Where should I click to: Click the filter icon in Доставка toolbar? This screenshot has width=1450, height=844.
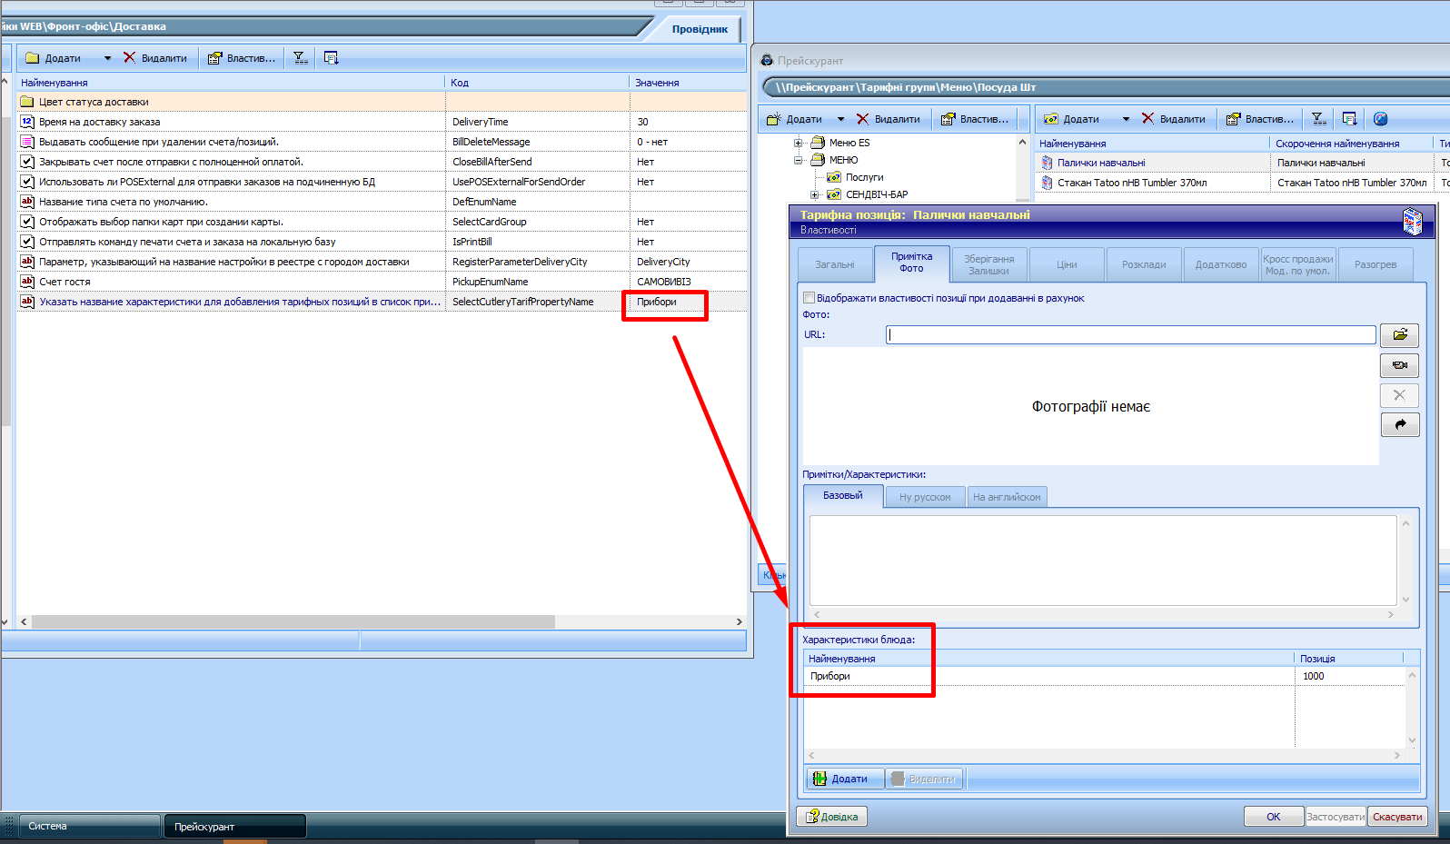[x=300, y=58]
